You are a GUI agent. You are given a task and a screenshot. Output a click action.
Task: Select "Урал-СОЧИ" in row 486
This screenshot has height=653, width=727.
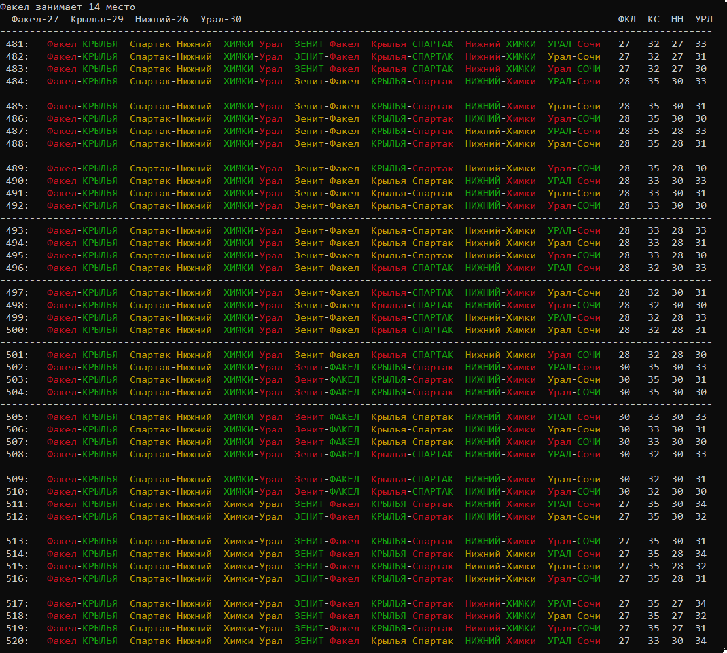click(574, 118)
